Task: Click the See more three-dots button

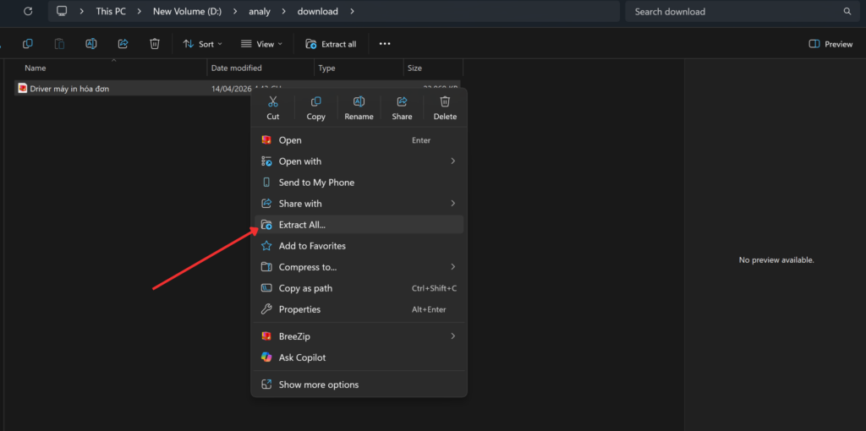Action: click(x=385, y=44)
